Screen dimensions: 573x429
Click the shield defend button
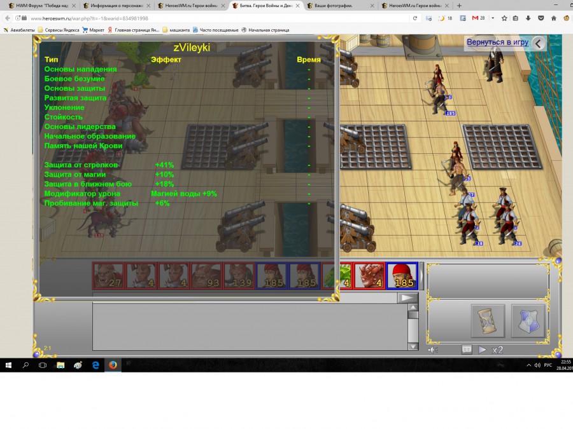pyautogui.click(x=528, y=321)
